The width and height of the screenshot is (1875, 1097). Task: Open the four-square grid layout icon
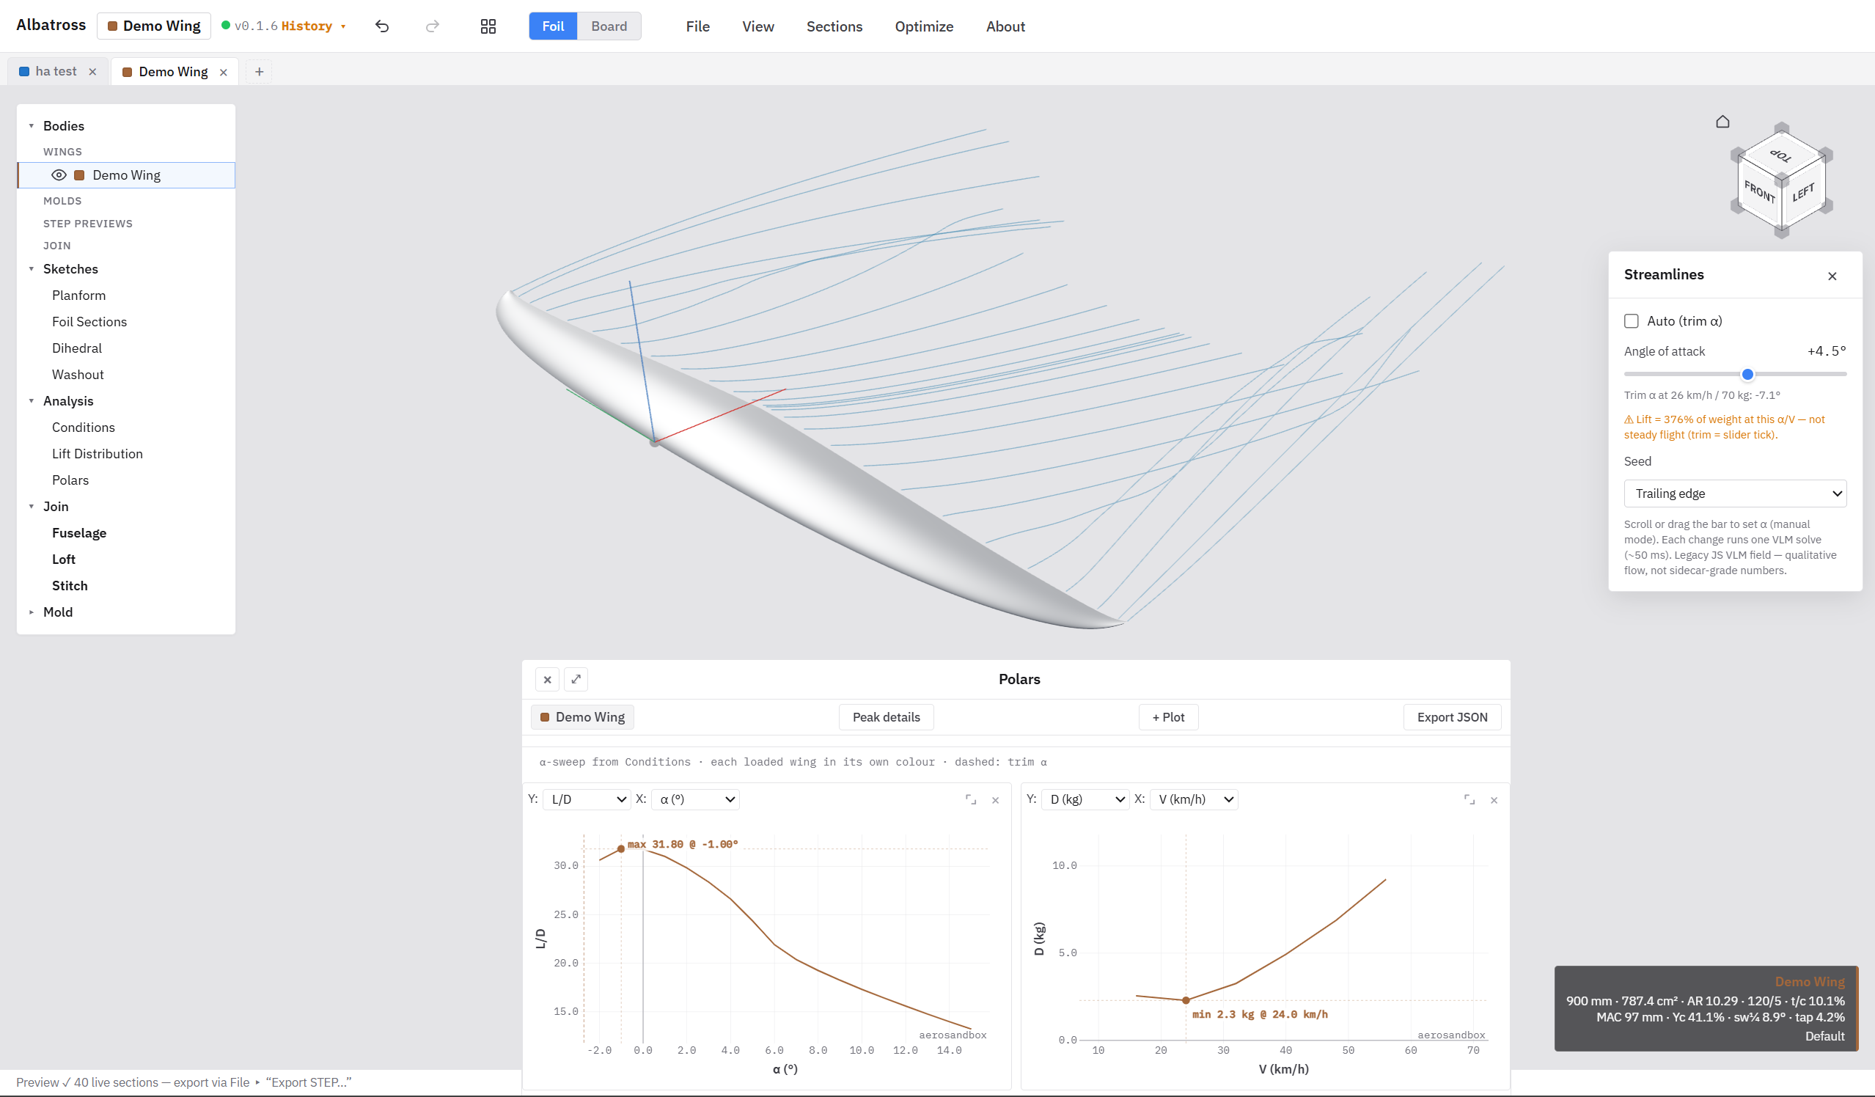point(488,26)
